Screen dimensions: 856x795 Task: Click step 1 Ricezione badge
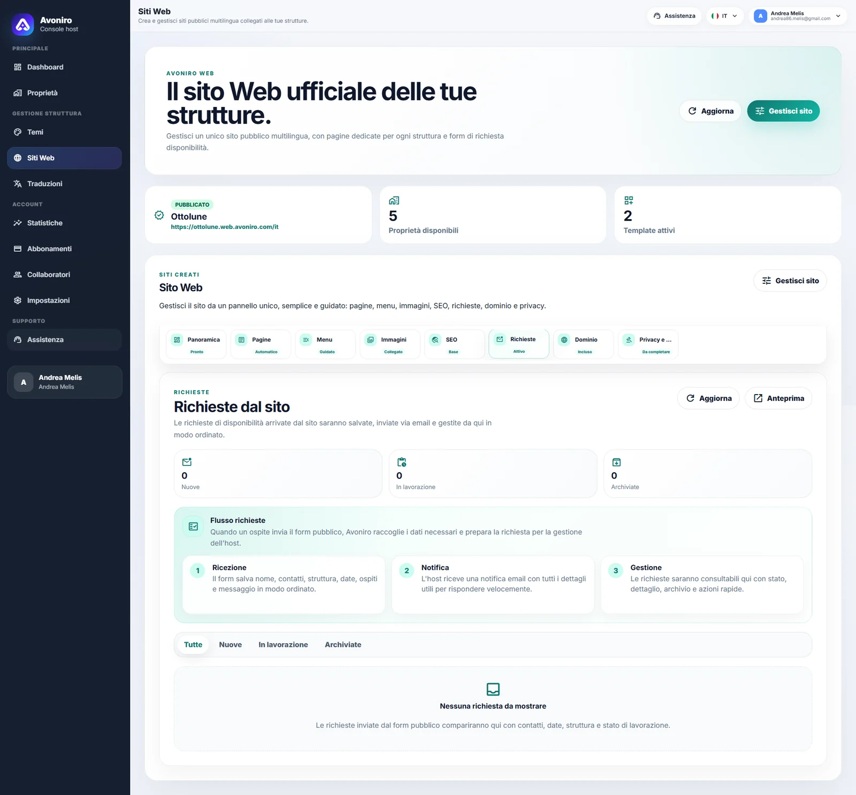click(197, 570)
